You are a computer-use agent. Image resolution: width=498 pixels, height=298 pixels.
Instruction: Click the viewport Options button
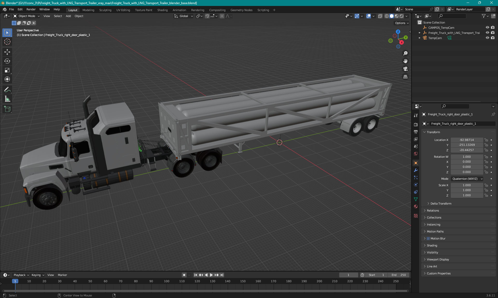[402, 23]
